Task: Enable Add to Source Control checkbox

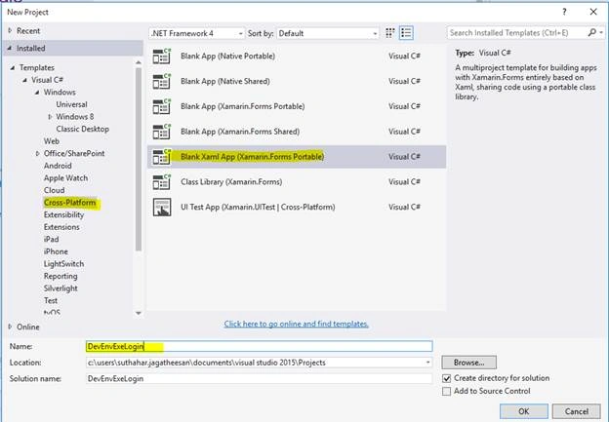Action: [447, 392]
